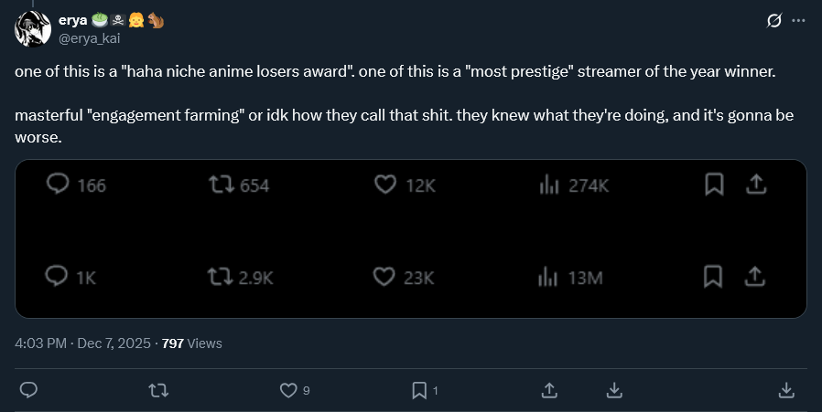The width and height of the screenshot is (822, 412).
Task: Click the 2.9K retweet icon in image
Action: pyautogui.click(x=221, y=277)
